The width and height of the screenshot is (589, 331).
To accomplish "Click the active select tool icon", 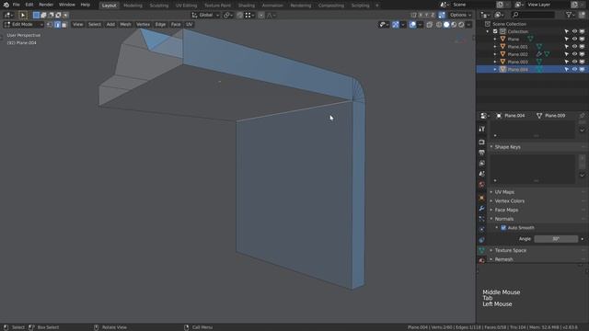I will (22, 15).
